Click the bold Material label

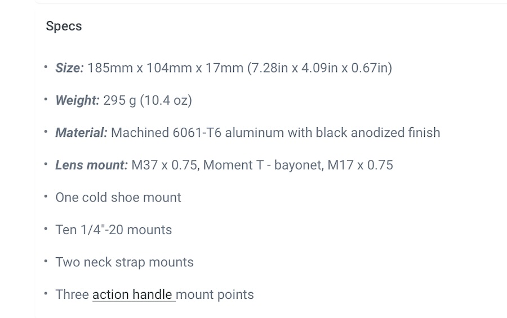[x=81, y=132]
